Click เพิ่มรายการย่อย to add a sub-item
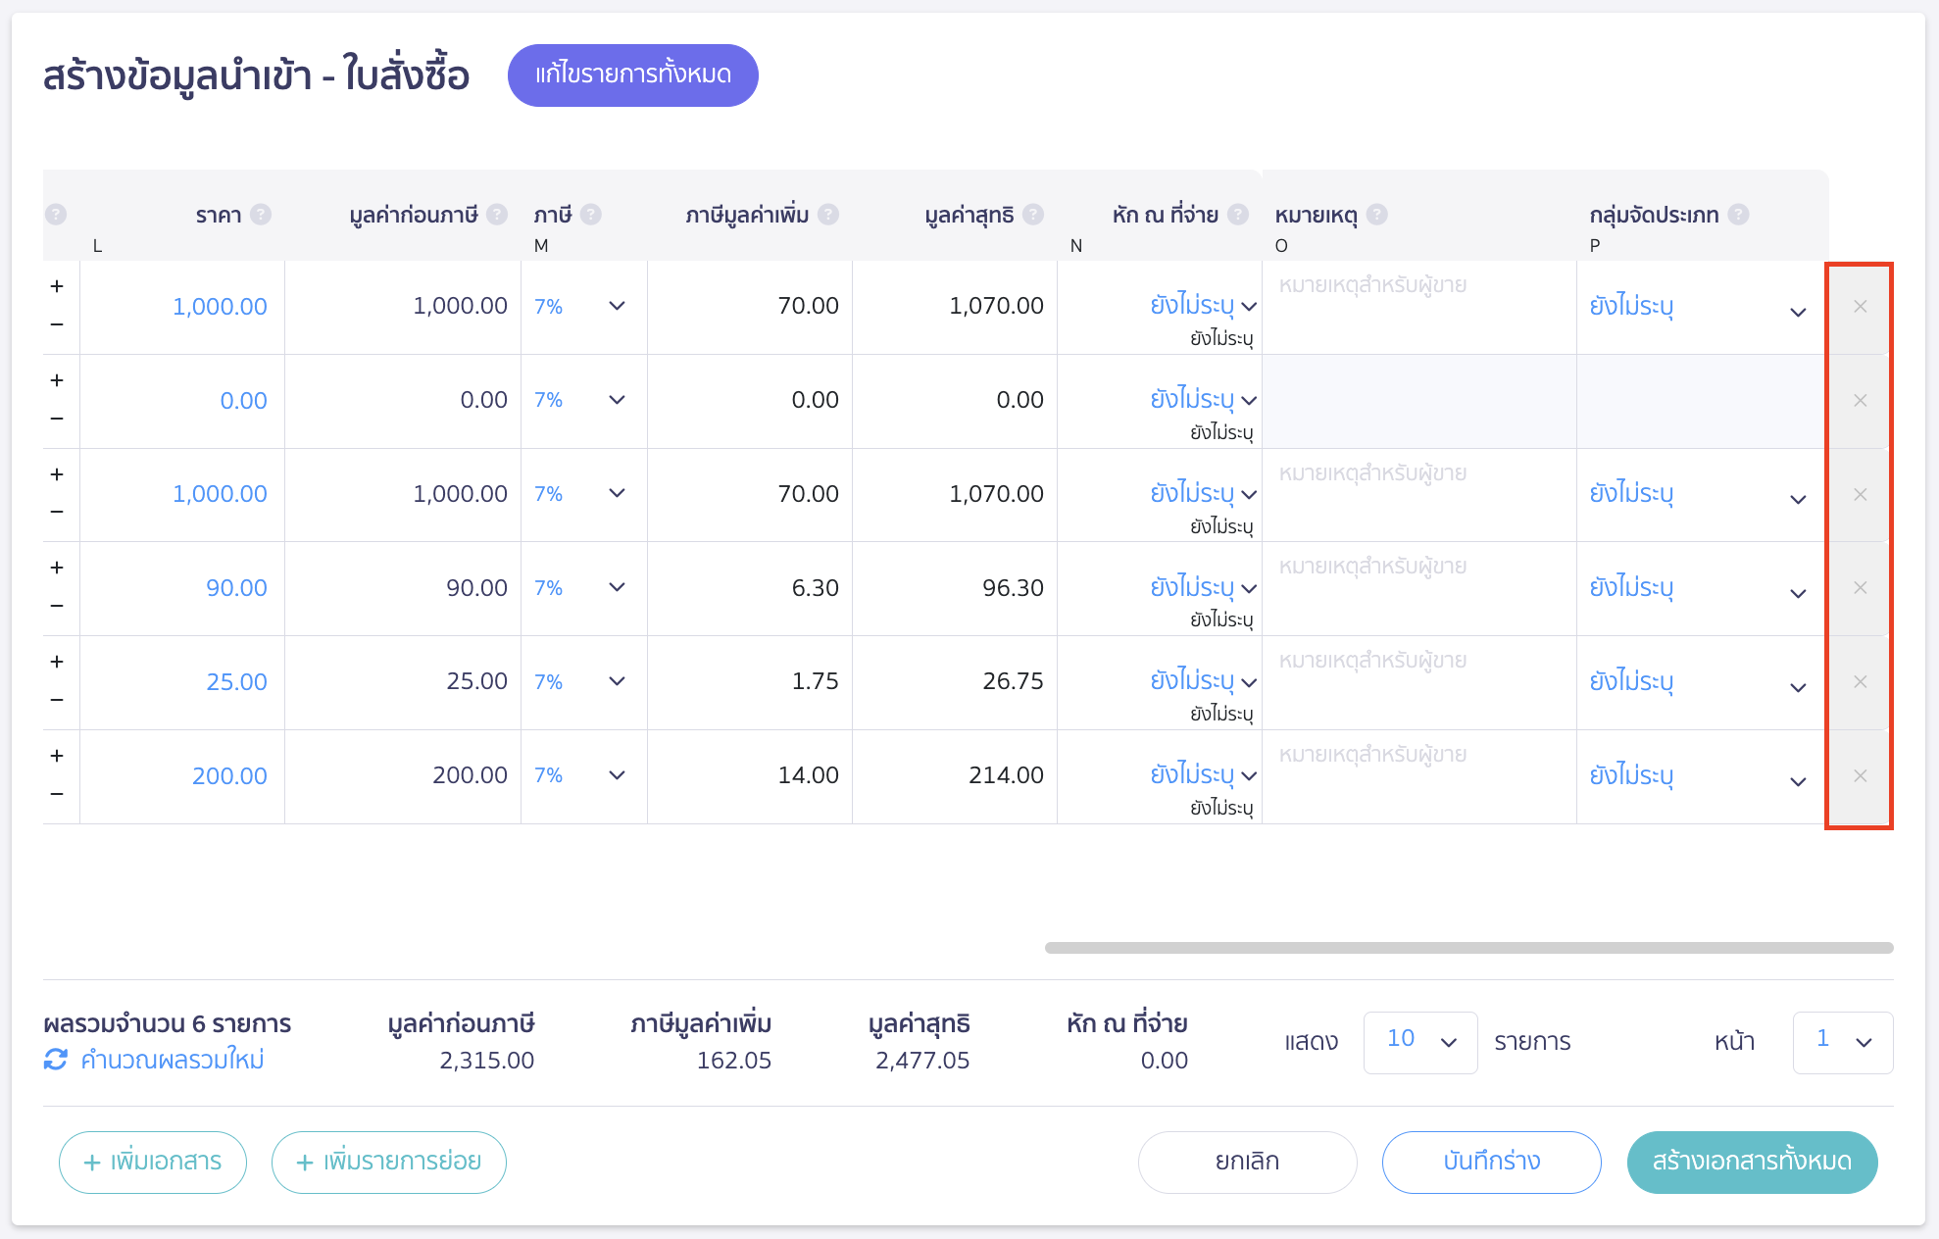The image size is (1939, 1239). pos(388,1162)
